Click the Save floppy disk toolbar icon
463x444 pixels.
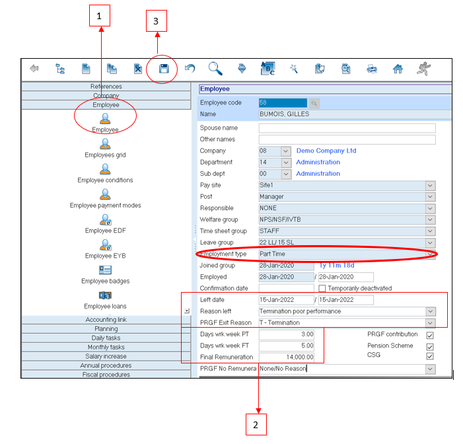coord(164,68)
